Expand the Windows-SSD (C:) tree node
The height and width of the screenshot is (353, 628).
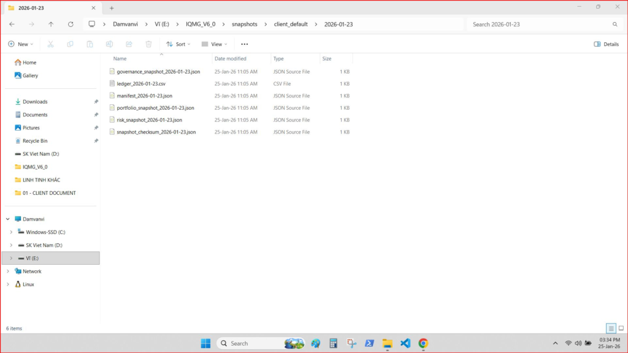click(11, 232)
